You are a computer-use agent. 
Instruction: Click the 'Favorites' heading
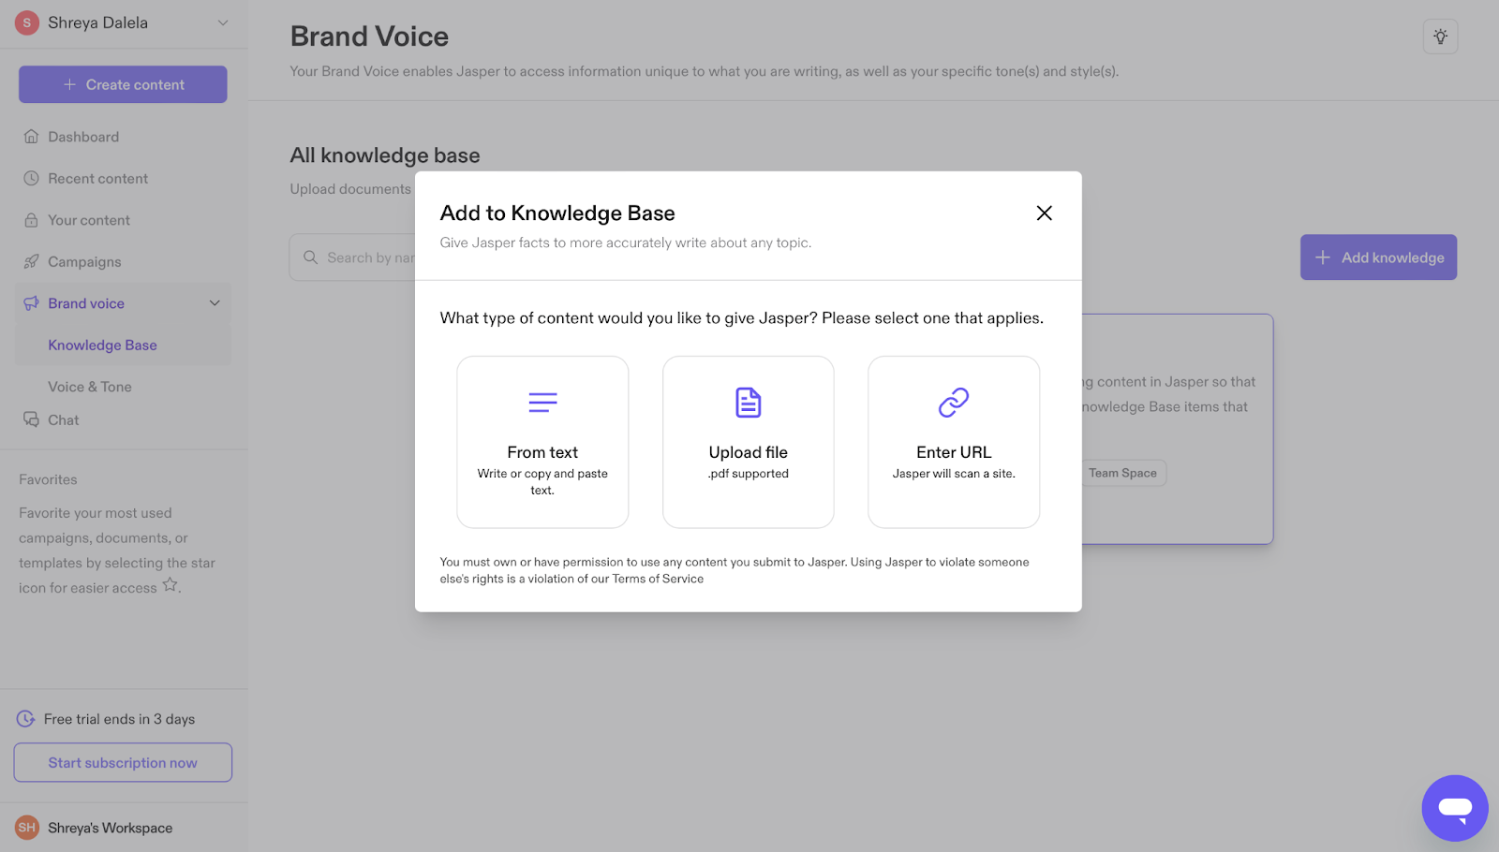click(x=48, y=479)
